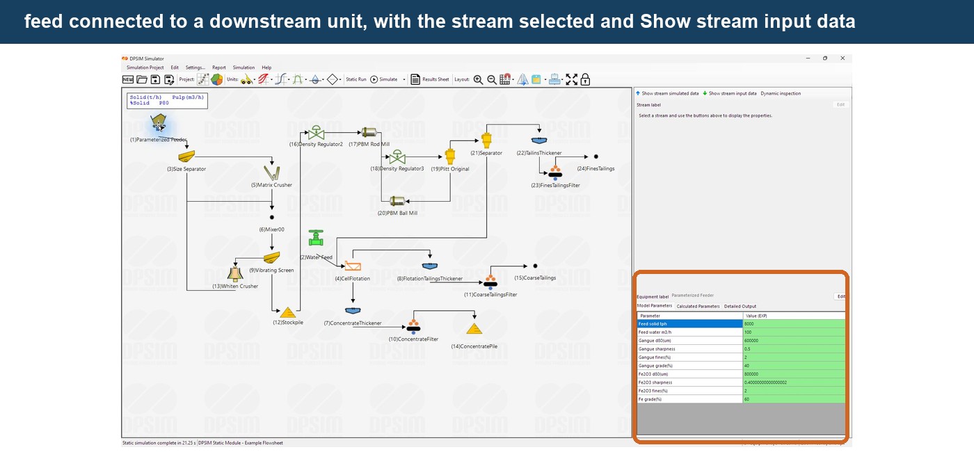Screen dimensions: 974x452
Task: Open the Simulation Project menu
Action: (x=145, y=67)
